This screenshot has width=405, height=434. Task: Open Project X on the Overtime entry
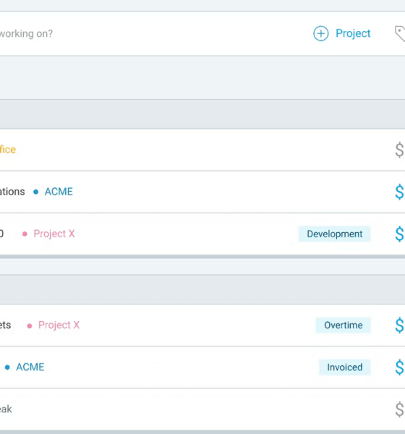59,325
